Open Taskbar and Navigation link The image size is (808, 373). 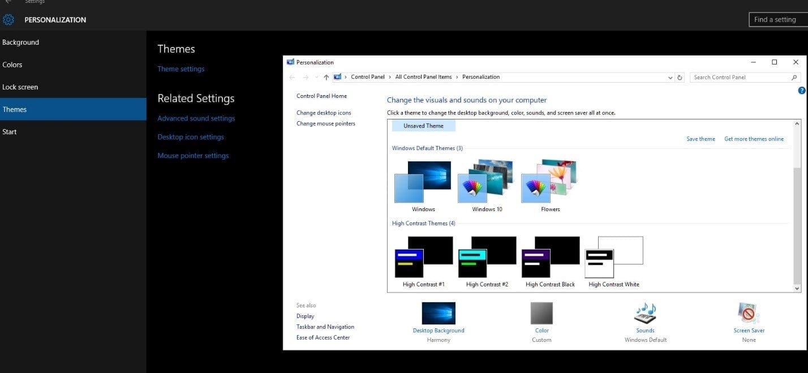pyautogui.click(x=325, y=327)
